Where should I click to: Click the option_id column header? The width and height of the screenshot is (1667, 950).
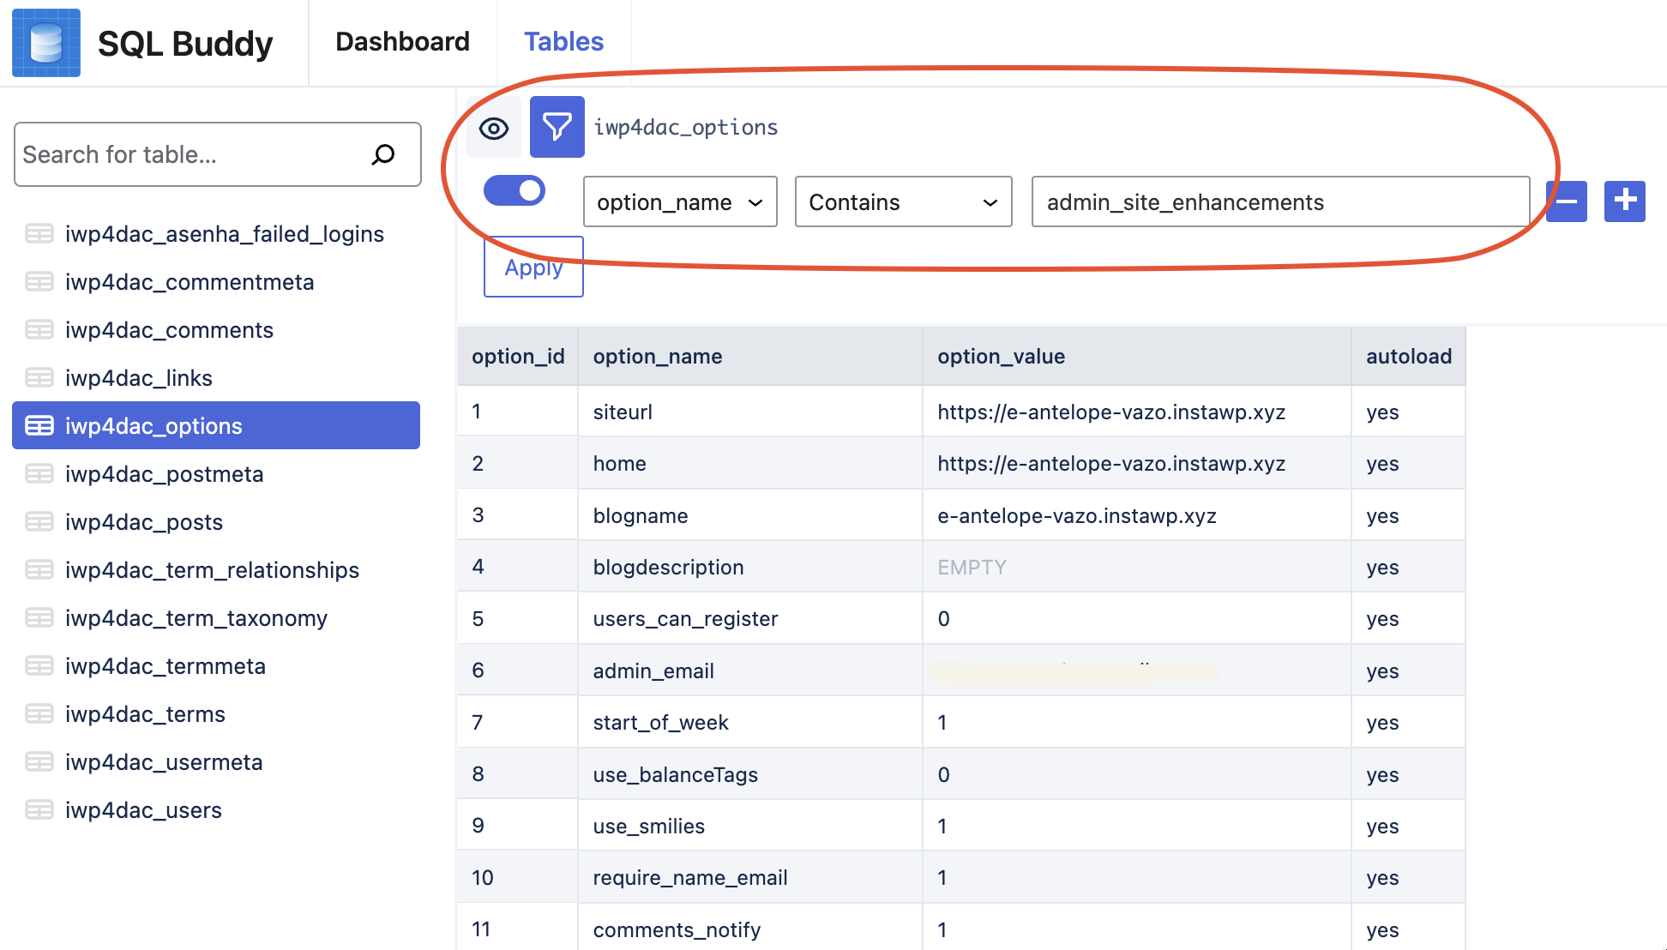[518, 356]
